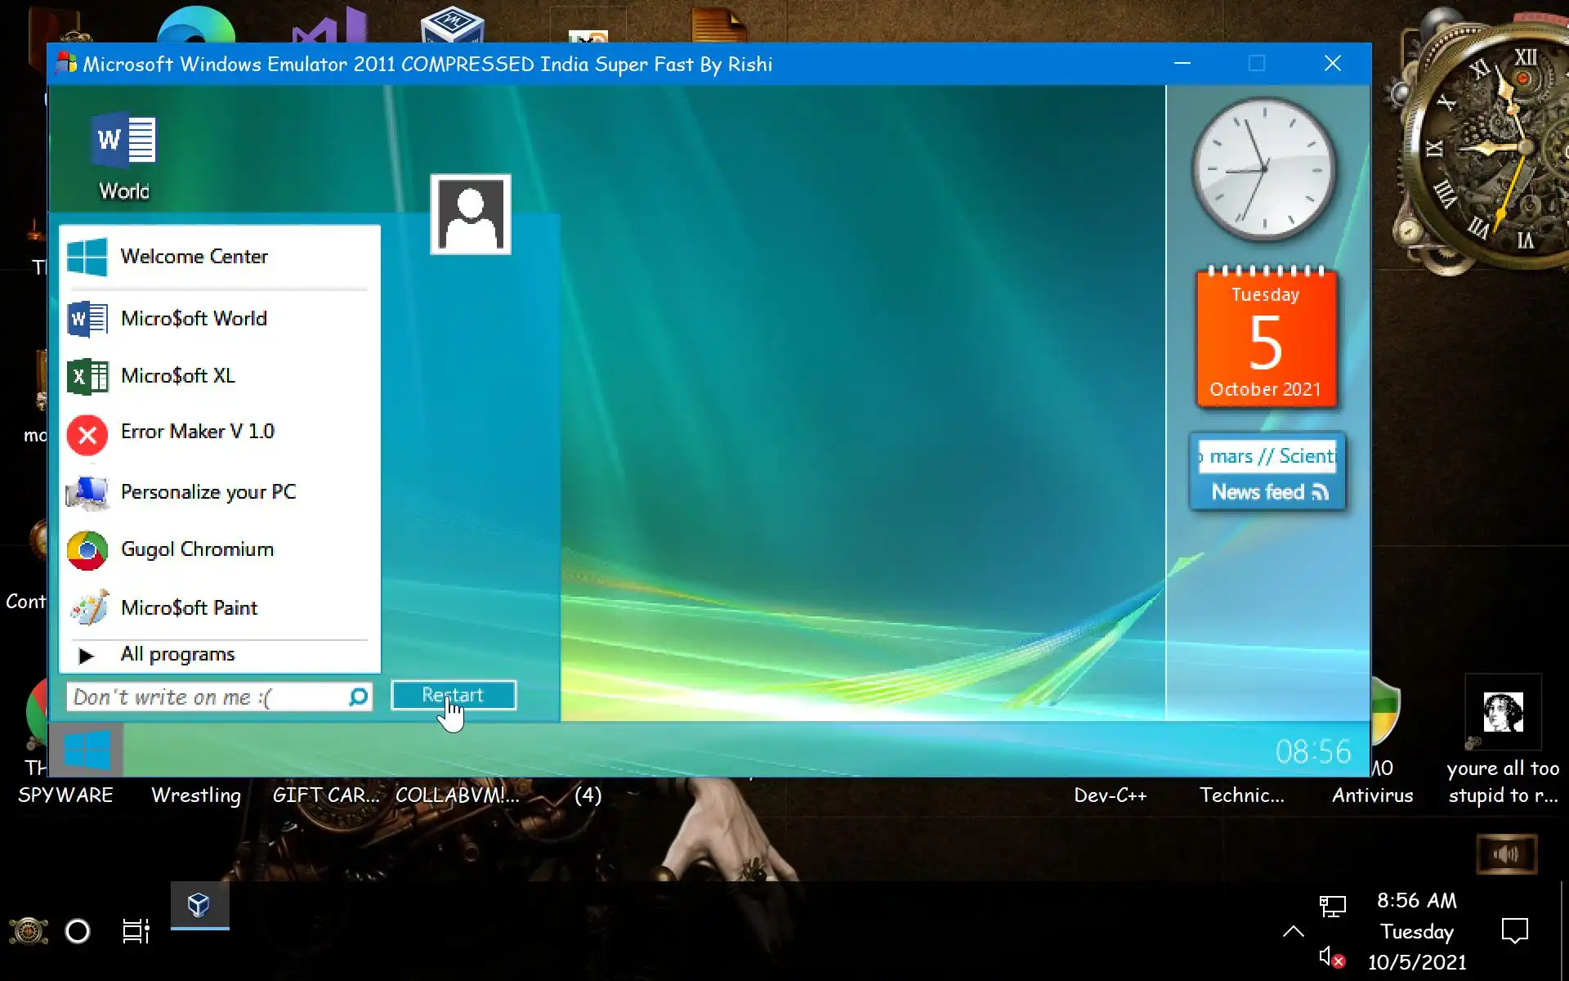Viewport: 1569px width, 981px height.
Task: Open Welcome Center from start menu
Action: [194, 257]
